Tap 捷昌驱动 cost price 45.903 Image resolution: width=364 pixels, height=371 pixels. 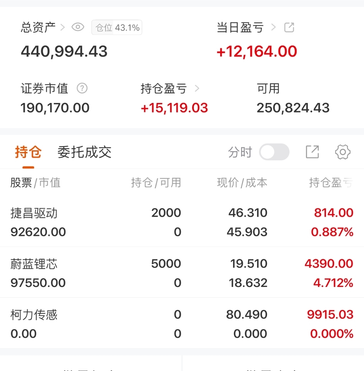247,232
